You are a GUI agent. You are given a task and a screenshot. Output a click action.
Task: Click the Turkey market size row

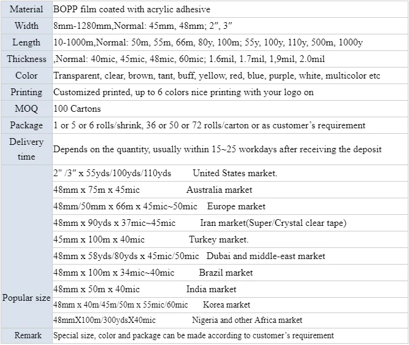click(x=151, y=240)
